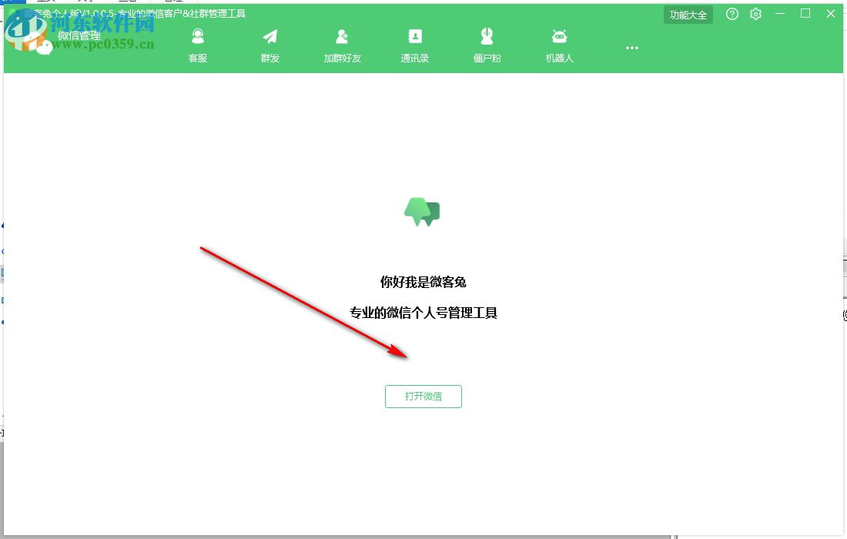The width and height of the screenshot is (847, 539).
Task: Click the 通讯录 label in the toolbar
Action: point(414,57)
